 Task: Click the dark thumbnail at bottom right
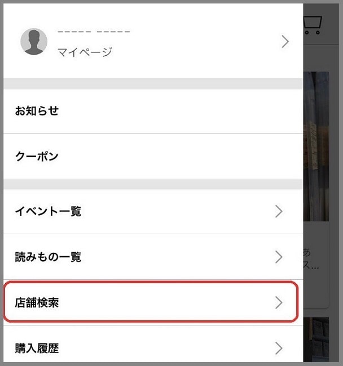point(316,341)
